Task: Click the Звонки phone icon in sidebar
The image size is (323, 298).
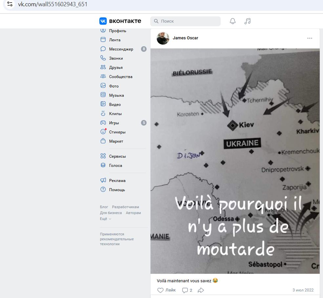Action: [x=103, y=58]
